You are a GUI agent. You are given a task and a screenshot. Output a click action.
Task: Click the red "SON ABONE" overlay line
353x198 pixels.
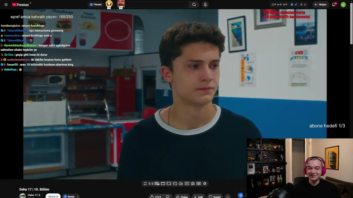coord(284,13)
